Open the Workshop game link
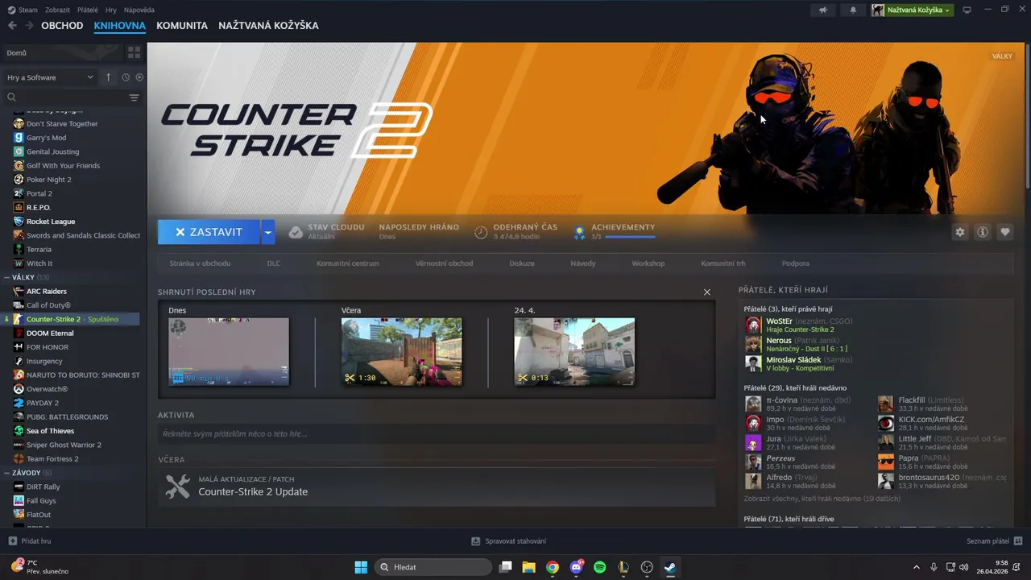 [648, 263]
